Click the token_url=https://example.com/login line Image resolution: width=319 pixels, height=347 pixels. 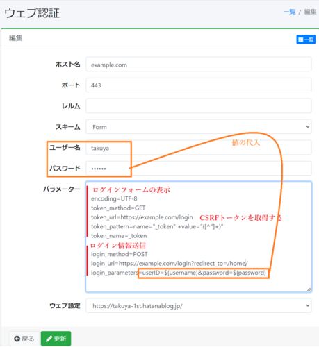click(142, 217)
